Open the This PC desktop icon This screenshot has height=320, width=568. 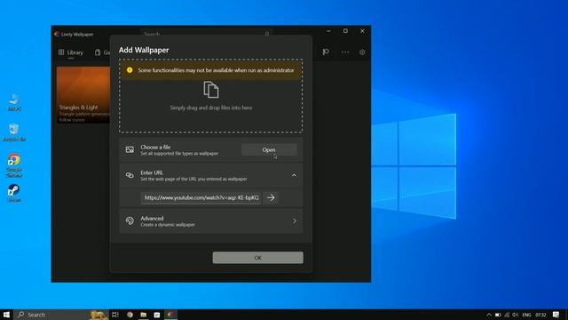pos(14,102)
